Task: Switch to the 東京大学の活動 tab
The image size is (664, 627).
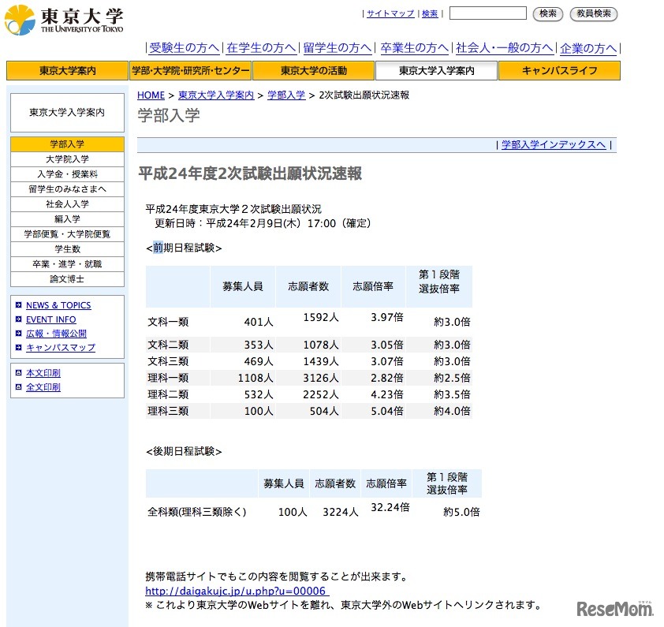Action: pos(313,70)
